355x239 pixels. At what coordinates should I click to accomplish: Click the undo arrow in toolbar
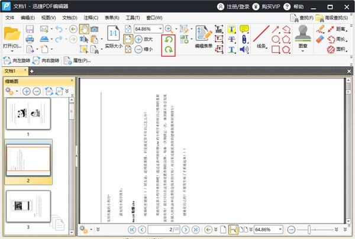tap(59, 29)
